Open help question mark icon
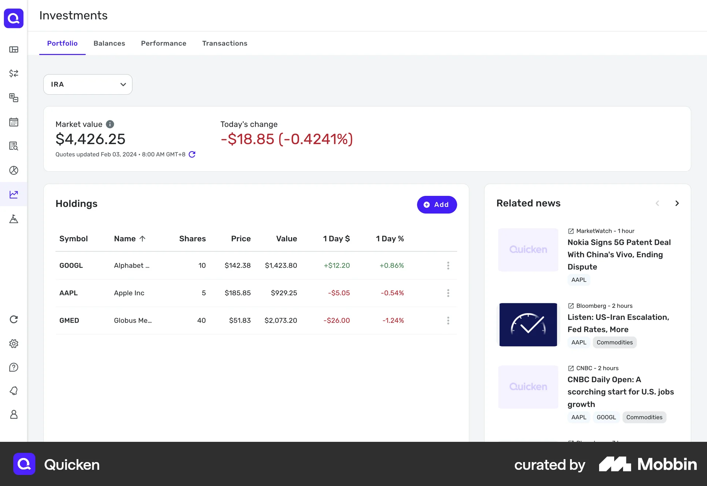This screenshot has height=486, width=707. click(14, 367)
